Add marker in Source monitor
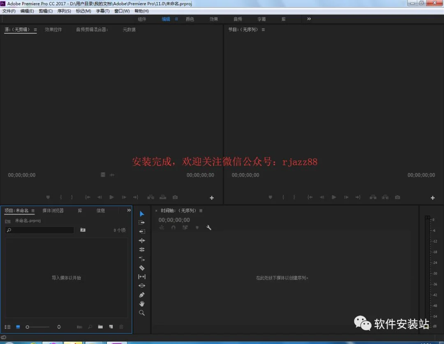 [48, 197]
